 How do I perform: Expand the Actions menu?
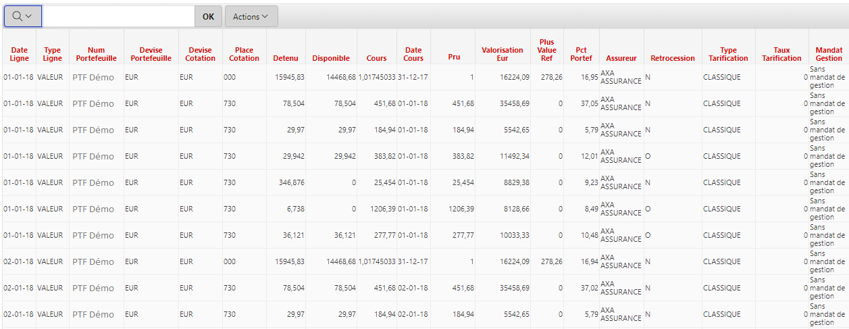click(x=251, y=16)
